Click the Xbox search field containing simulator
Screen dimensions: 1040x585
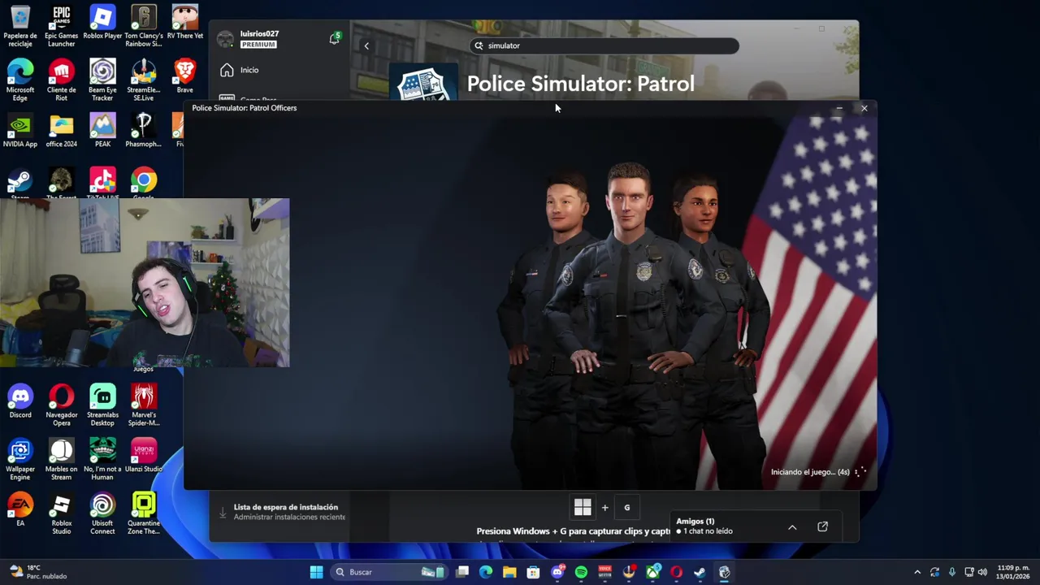click(x=604, y=45)
